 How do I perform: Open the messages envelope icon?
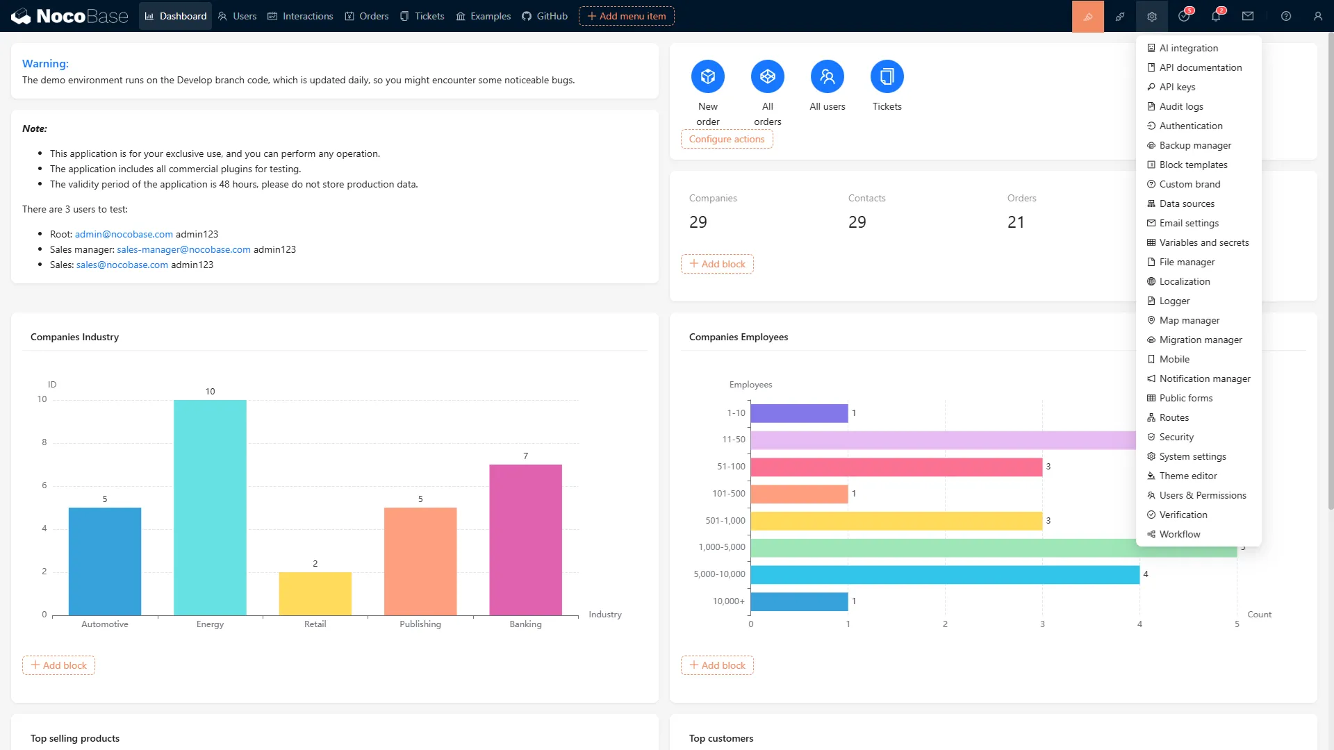coord(1247,15)
